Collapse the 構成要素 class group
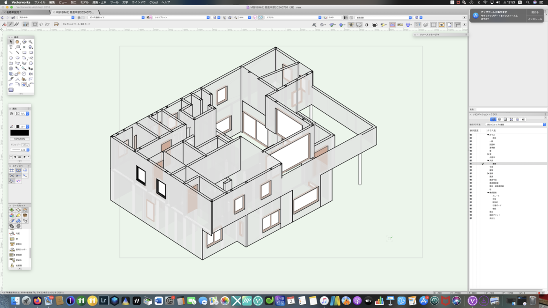 coord(488,192)
